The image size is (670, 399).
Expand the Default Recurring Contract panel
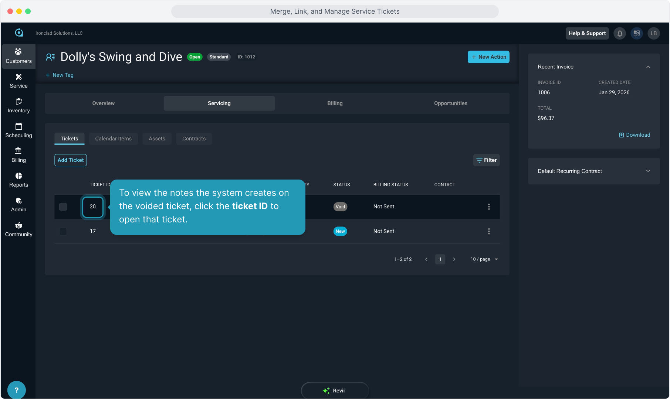(648, 171)
